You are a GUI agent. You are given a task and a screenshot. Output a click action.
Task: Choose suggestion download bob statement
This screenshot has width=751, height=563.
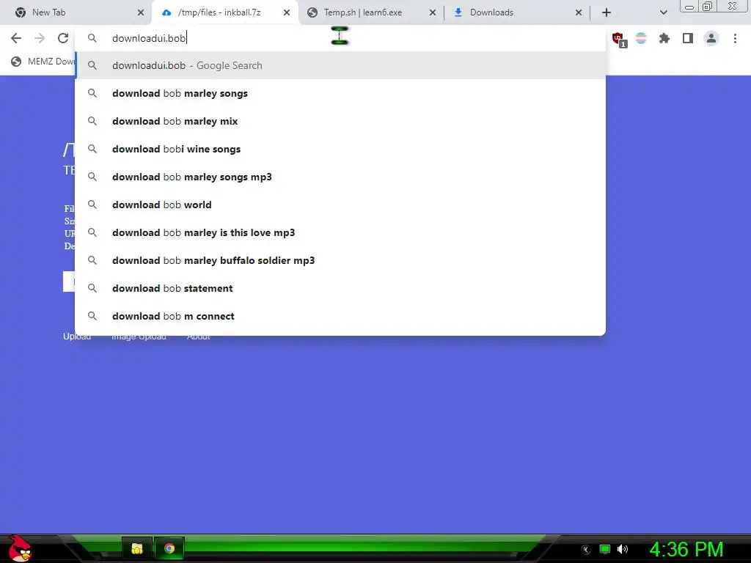pos(340,288)
